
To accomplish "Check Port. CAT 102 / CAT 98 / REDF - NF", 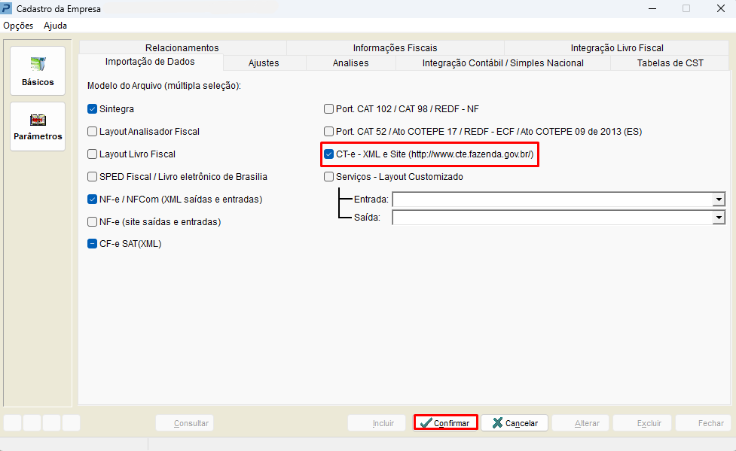I will click(x=329, y=109).
